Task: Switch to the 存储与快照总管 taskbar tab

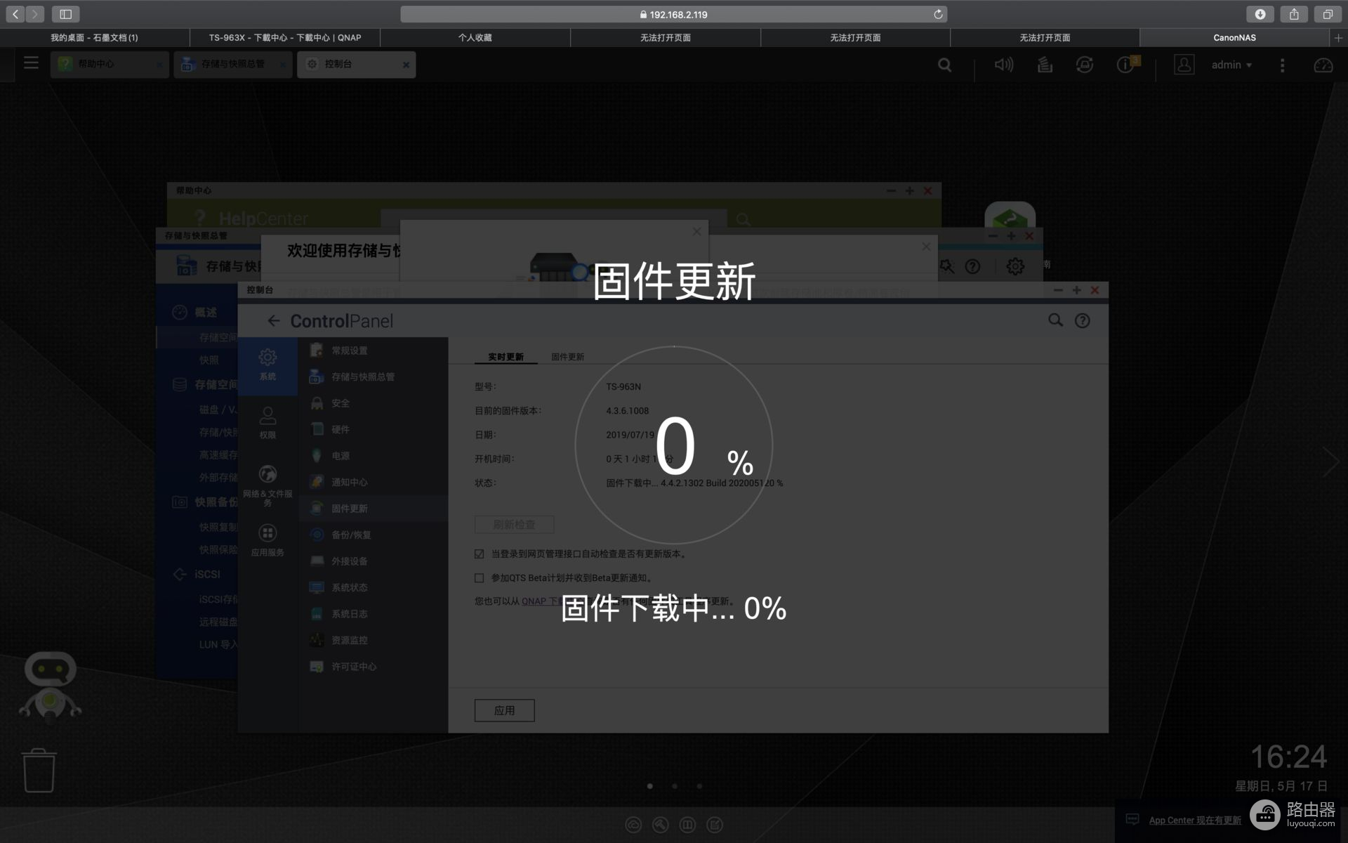Action: point(233,64)
